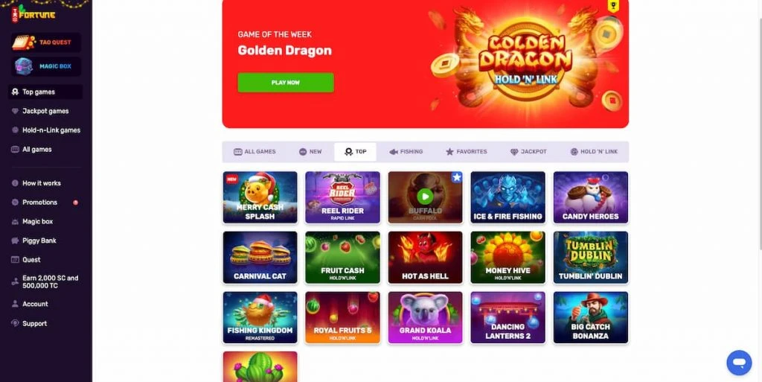Click the trophy badge on the banner
The image size is (762, 382).
613,5
